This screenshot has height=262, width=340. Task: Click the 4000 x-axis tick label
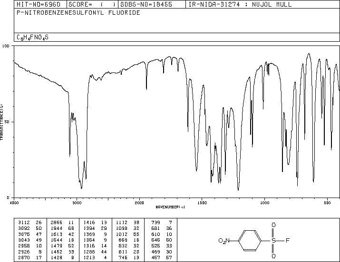[14, 203]
